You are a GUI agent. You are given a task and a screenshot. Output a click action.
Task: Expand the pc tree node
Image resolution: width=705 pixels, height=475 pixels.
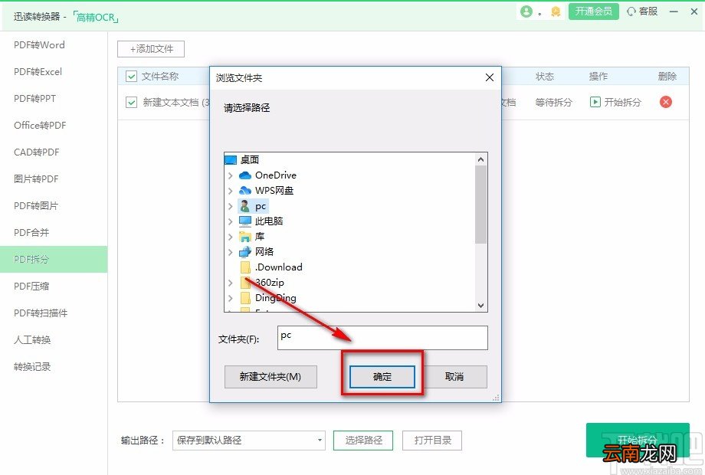coord(231,206)
